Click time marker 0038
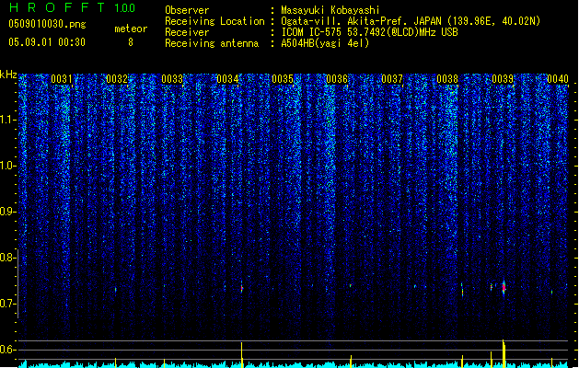Viewport: 579px width, 368px height. pos(447,79)
